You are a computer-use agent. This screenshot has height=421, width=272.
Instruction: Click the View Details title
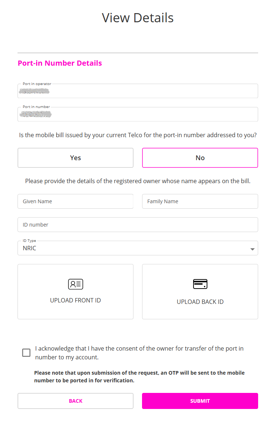click(x=137, y=18)
